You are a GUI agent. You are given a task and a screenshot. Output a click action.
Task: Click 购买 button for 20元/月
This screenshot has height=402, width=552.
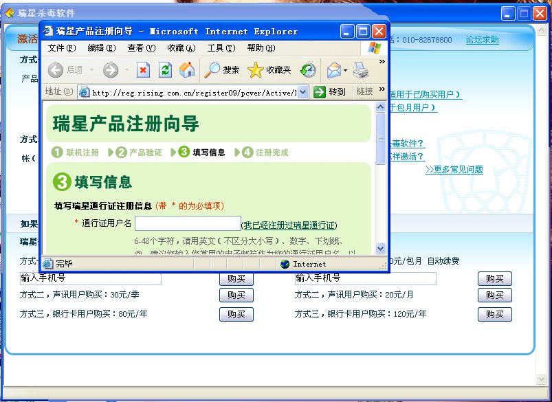click(495, 295)
